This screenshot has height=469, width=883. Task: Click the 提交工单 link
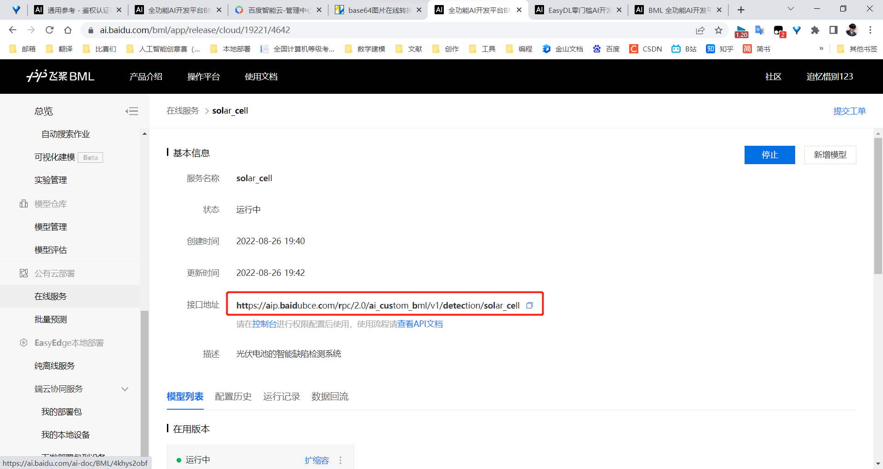pyautogui.click(x=849, y=111)
